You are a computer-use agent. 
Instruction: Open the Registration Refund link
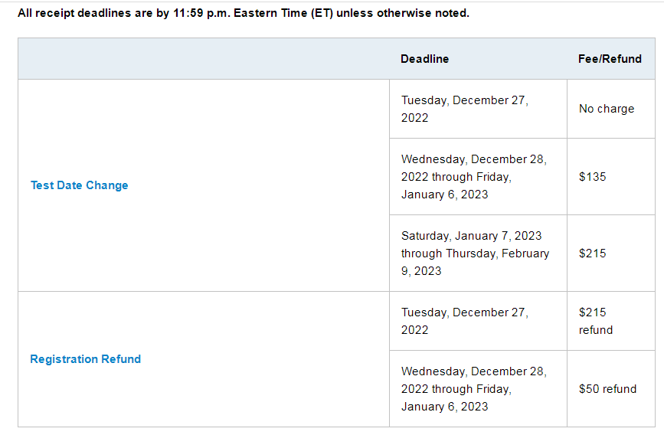tap(86, 358)
